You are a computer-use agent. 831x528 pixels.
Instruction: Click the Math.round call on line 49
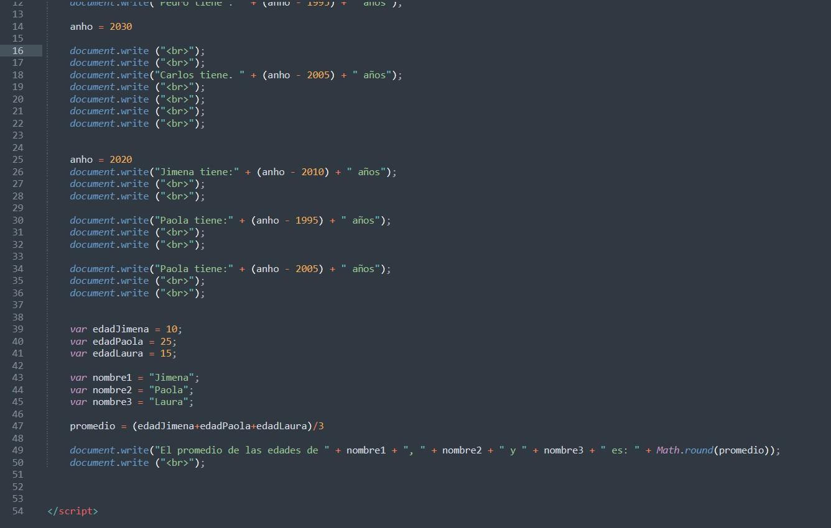click(684, 450)
